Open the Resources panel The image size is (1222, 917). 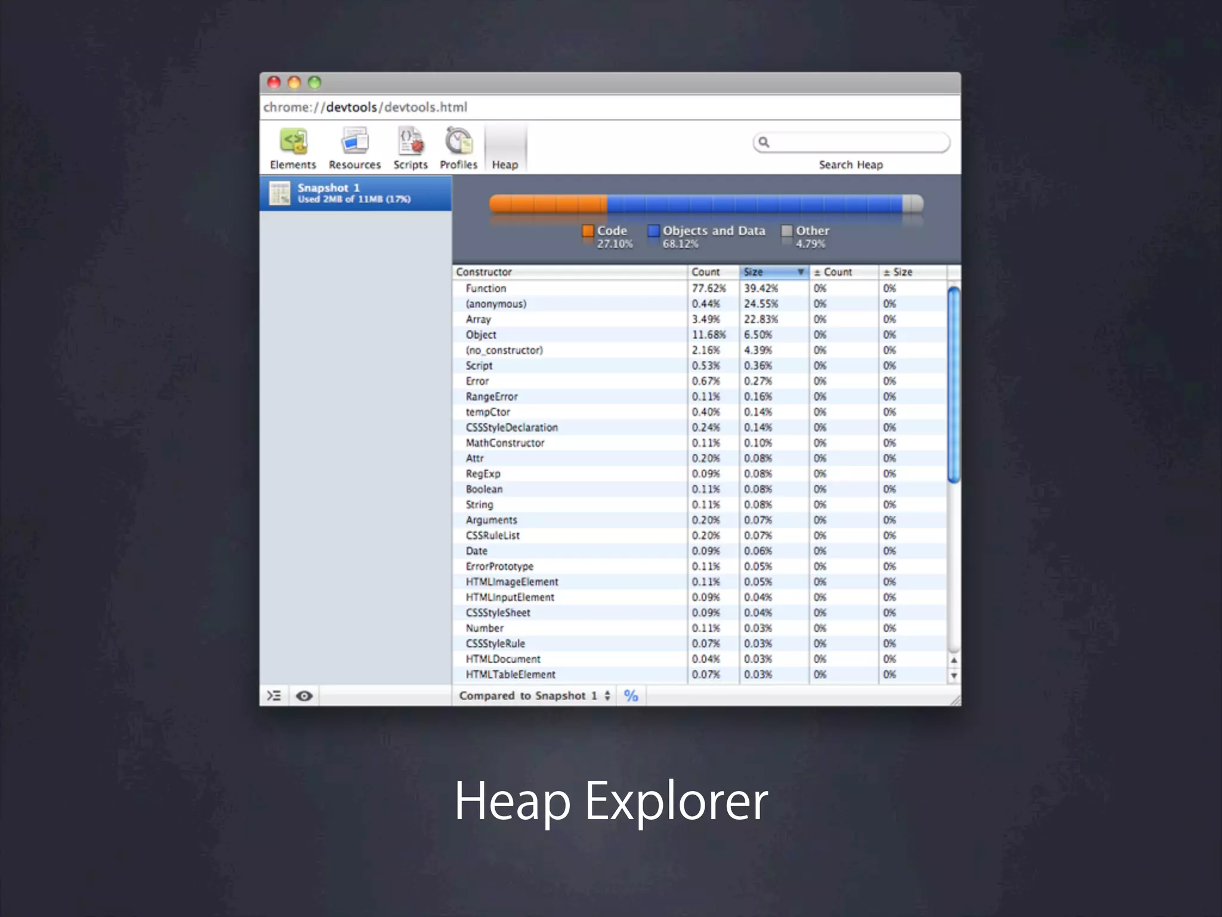point(354,149)
